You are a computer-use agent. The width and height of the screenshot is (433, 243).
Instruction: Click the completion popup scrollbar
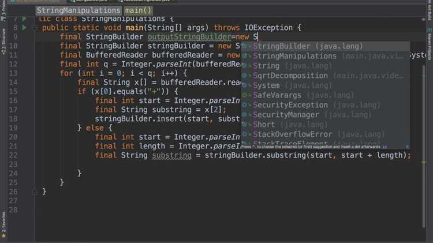[408, 94]
